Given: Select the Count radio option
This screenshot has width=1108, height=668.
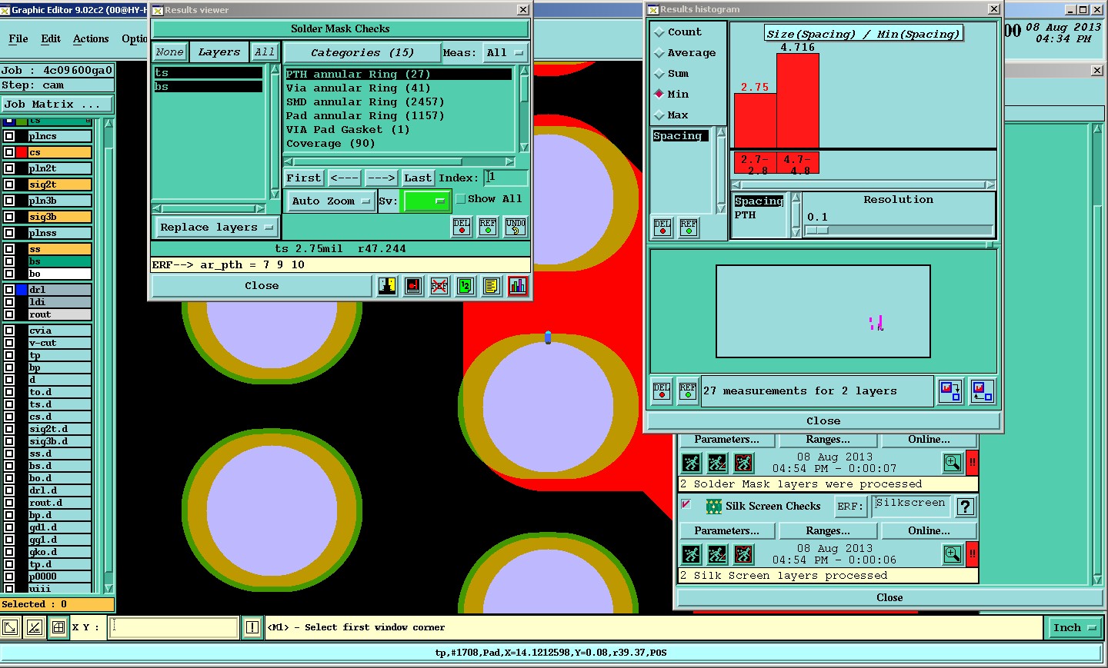Looking at the screenshot, I should (x=659, y=32).
